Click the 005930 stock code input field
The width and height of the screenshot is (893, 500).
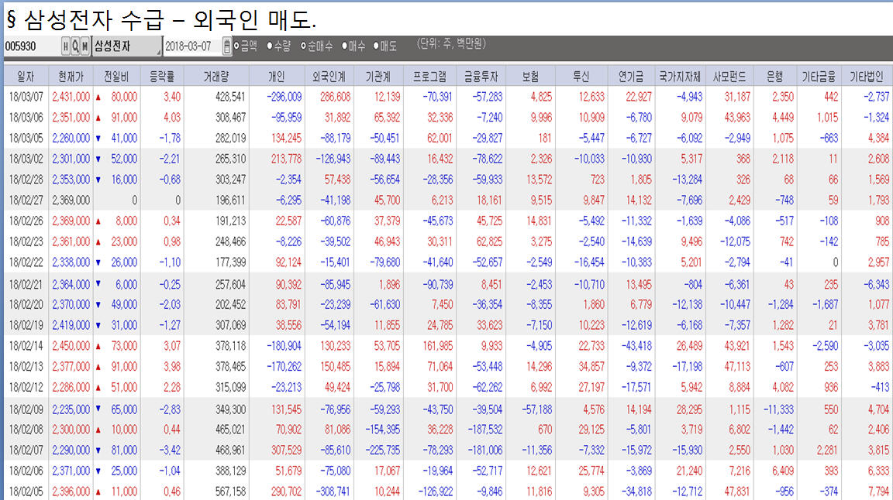pyautogui.click(x=31, y=46)
